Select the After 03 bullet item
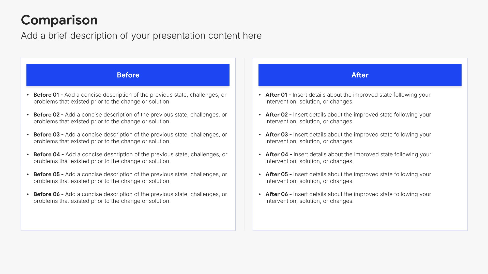The height and width of the screenshot is (274, 488). (348, 138)
